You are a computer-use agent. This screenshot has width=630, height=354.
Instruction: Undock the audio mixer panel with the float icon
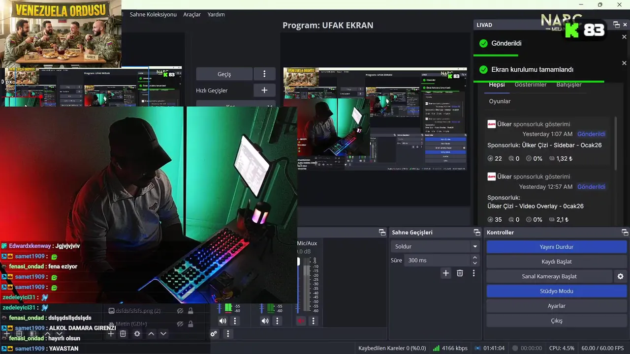click(x=381, y=232)
